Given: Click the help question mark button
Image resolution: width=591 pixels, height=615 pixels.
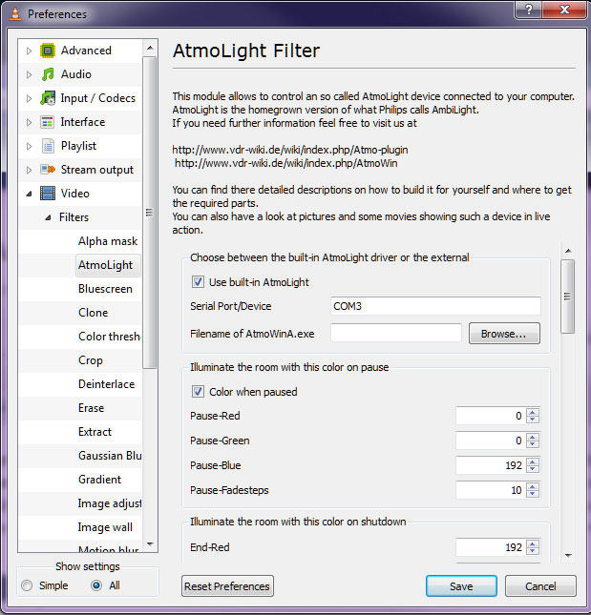Looking at the screenshot, I should (x=528, y=10).
